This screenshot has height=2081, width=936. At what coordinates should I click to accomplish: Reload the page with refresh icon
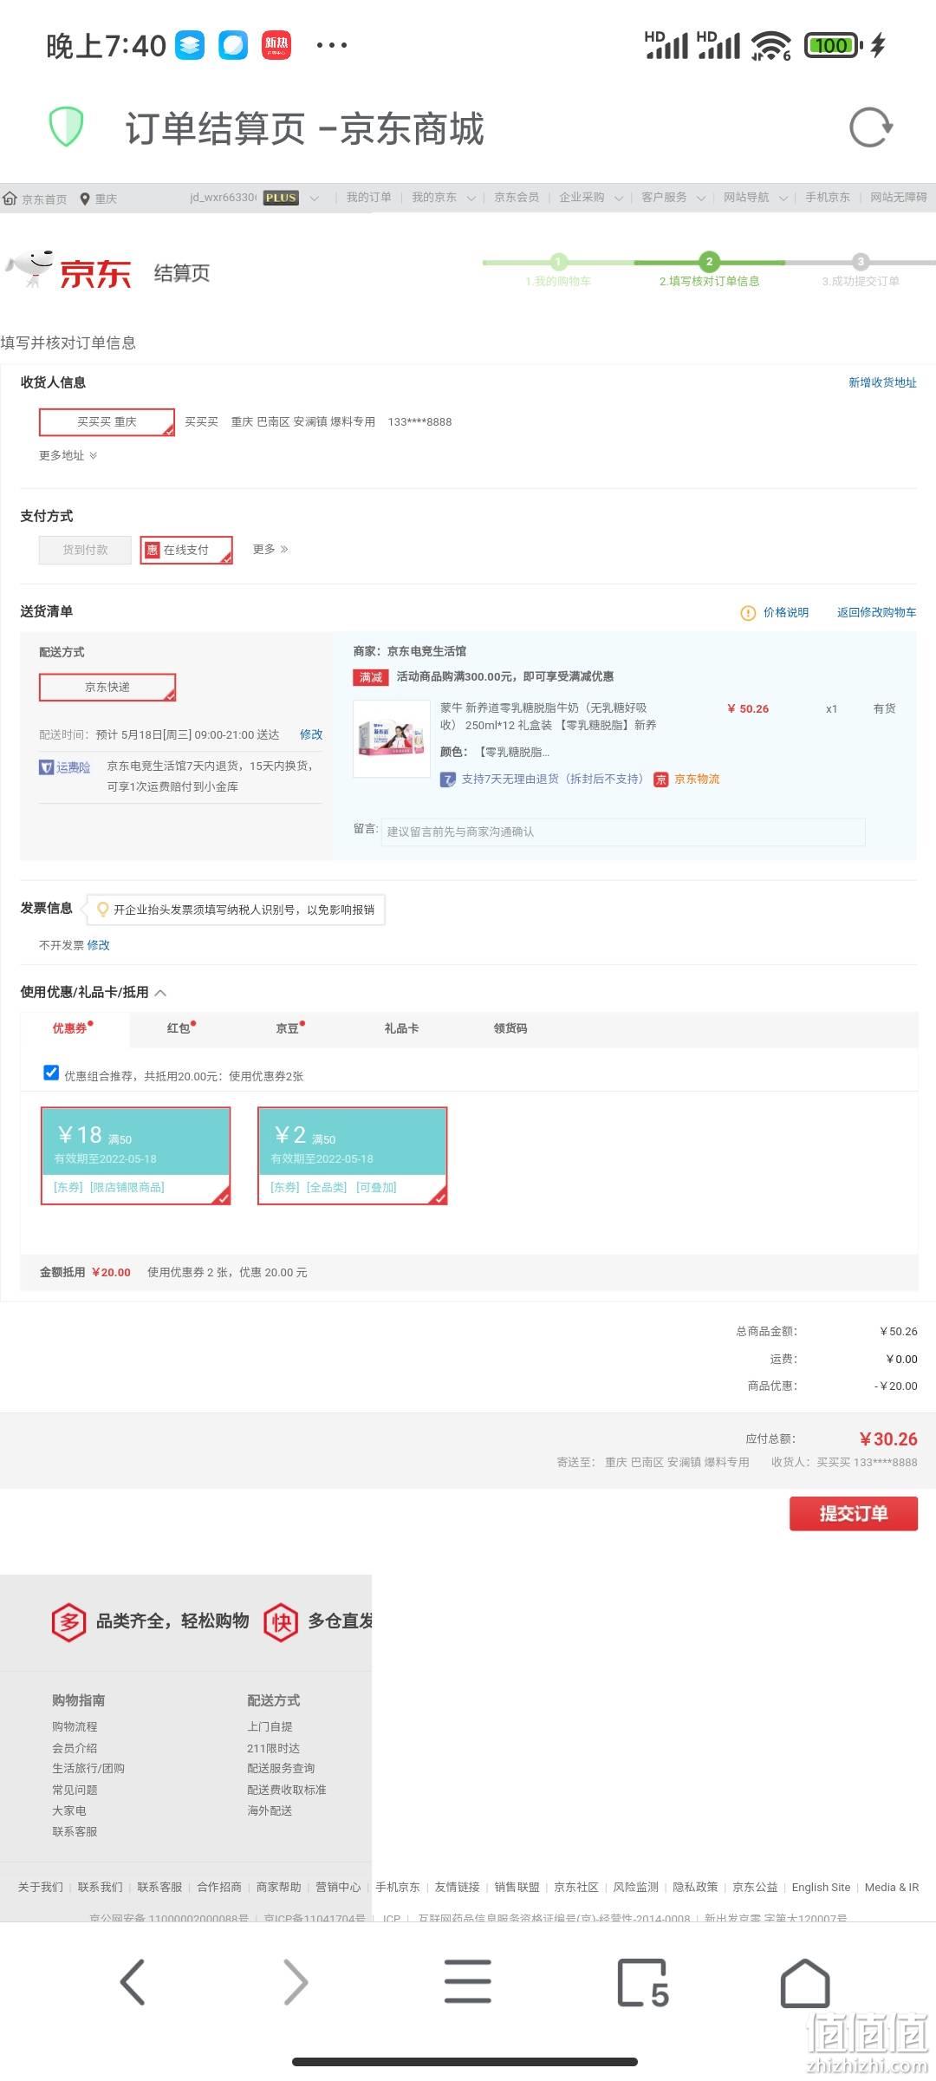tap(870, 127)
